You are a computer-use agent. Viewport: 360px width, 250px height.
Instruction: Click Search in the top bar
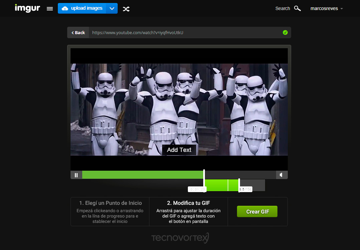282,8
